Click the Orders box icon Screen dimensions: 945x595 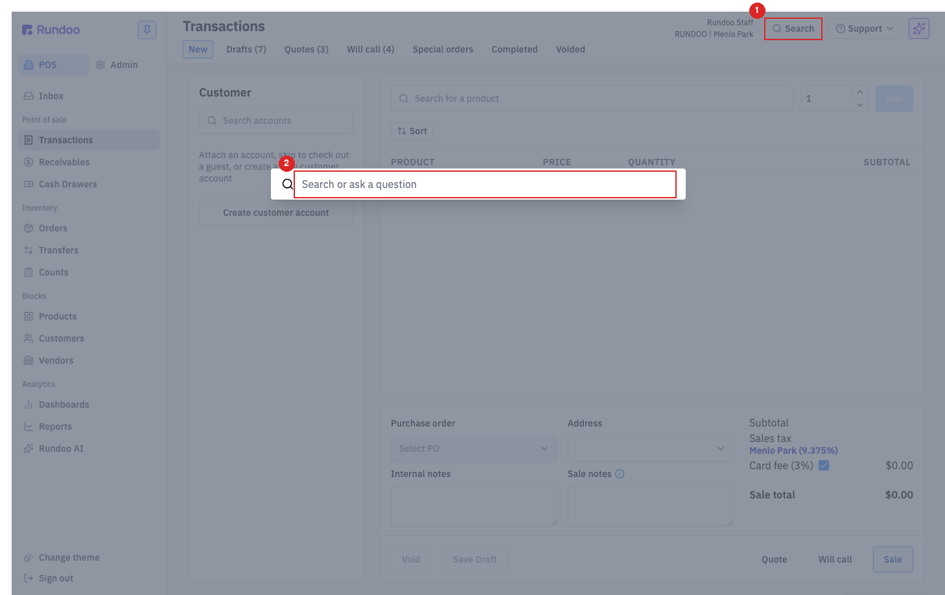29,228
